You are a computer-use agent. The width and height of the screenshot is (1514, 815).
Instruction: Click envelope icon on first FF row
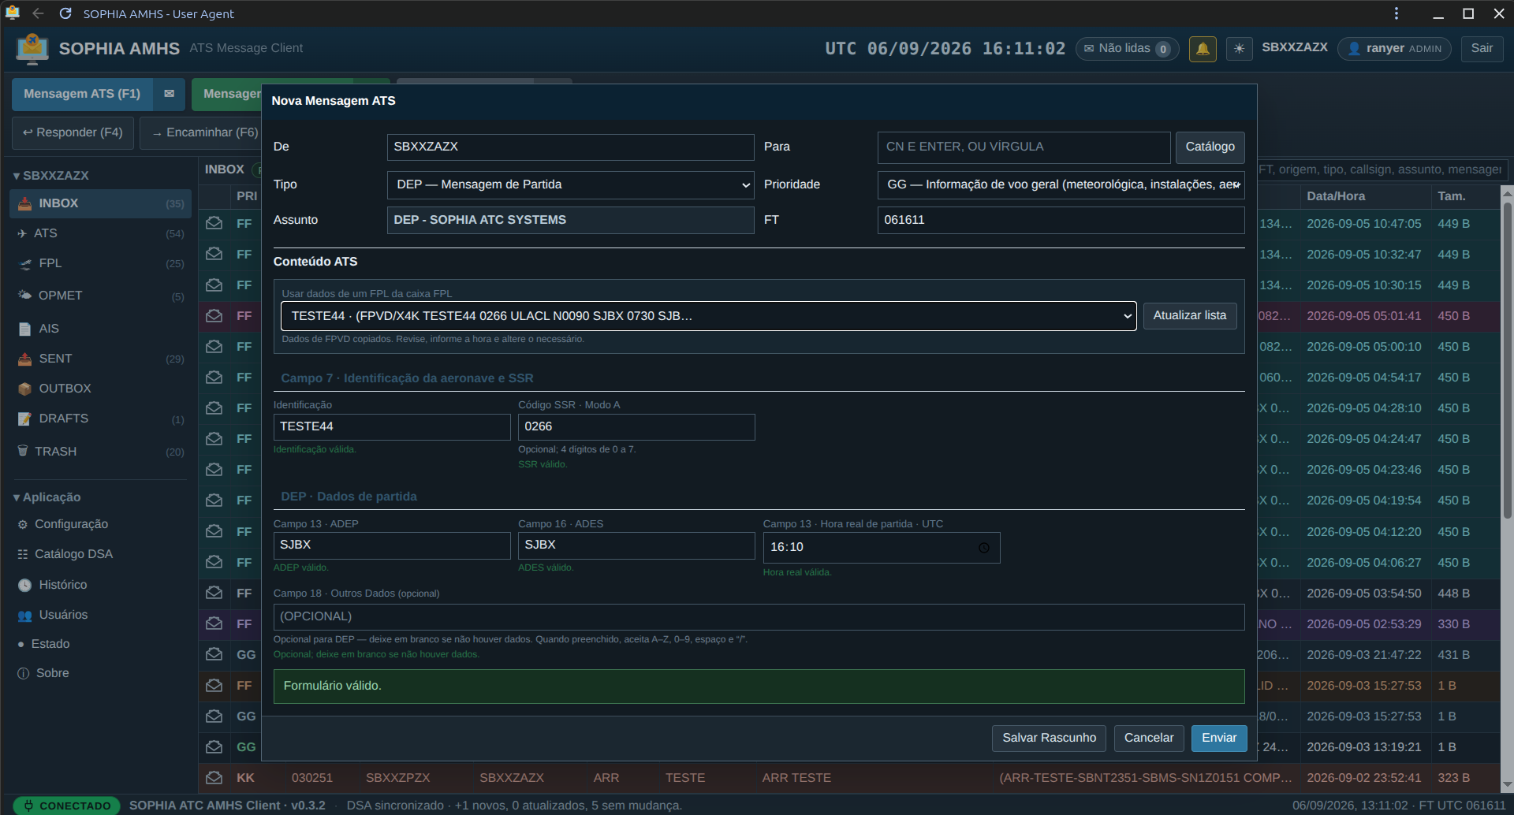214,224
